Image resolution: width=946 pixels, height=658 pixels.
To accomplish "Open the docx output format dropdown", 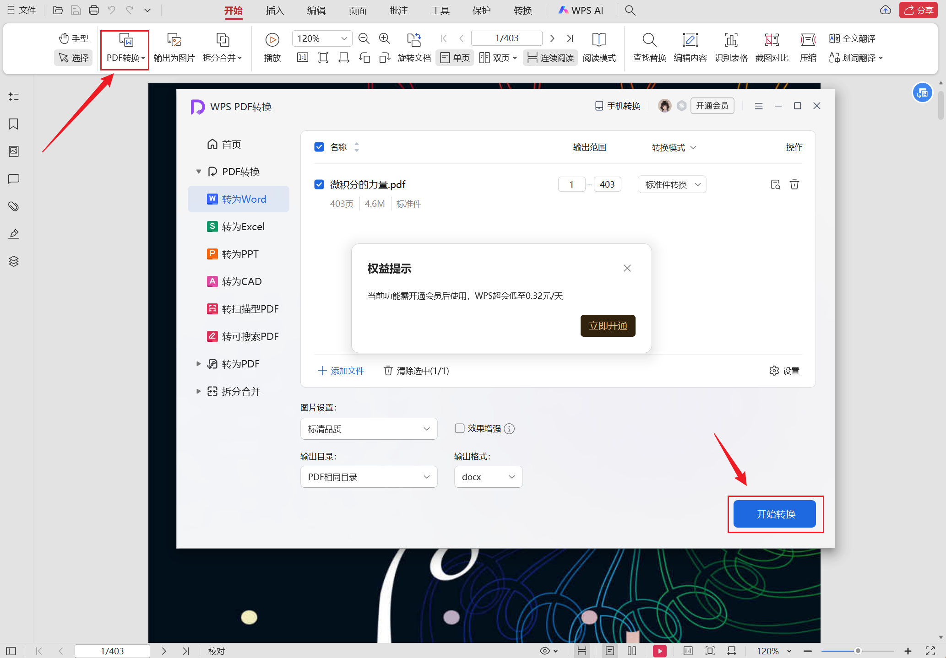I will point(488,477).
